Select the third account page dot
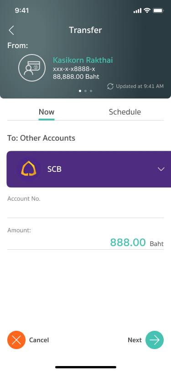171x372 pixels. [x=91, y=91]
